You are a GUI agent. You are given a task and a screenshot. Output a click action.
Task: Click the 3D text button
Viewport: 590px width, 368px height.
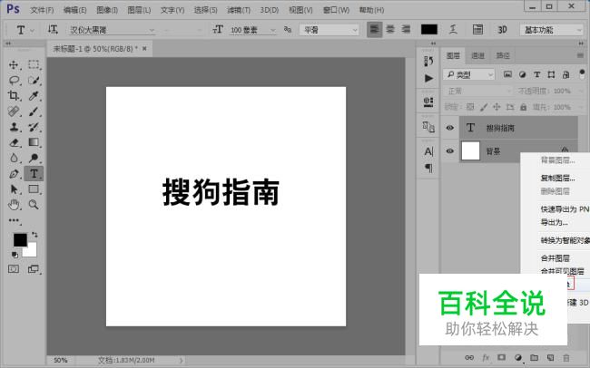coord(502,30)
